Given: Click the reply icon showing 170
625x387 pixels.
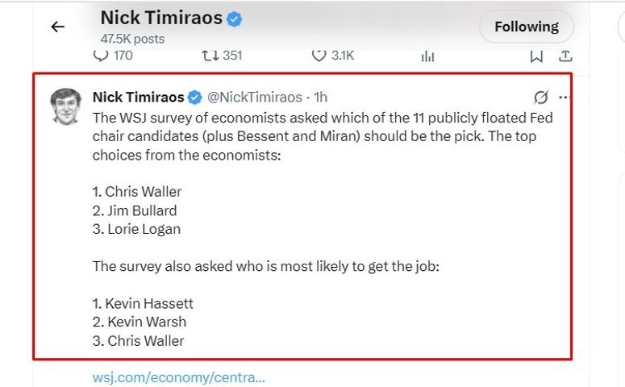Looking at the screenshot, I should tap(102, 56).
